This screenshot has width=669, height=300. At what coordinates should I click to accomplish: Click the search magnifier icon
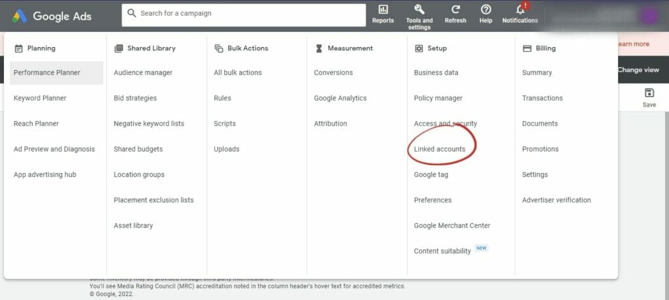(x=132, y=13)
